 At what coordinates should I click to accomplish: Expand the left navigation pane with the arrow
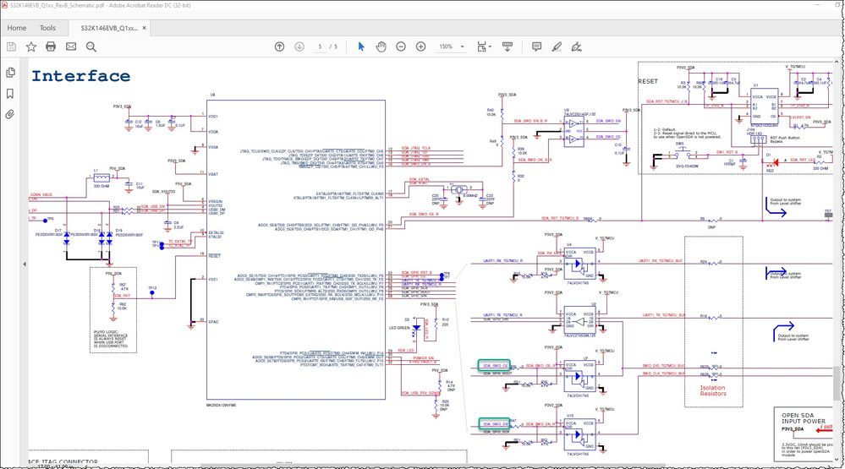[25, 264]
